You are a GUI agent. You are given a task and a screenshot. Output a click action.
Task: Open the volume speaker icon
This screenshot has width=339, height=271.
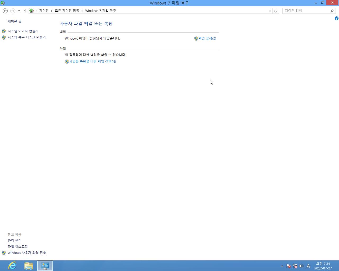301,266
